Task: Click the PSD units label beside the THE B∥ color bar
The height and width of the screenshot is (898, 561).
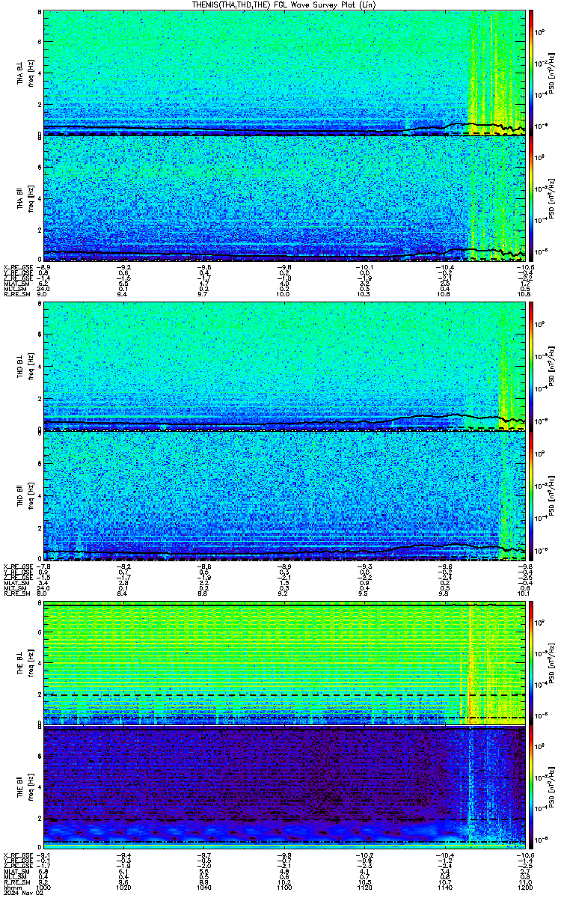Action: (x=551, y=788)
